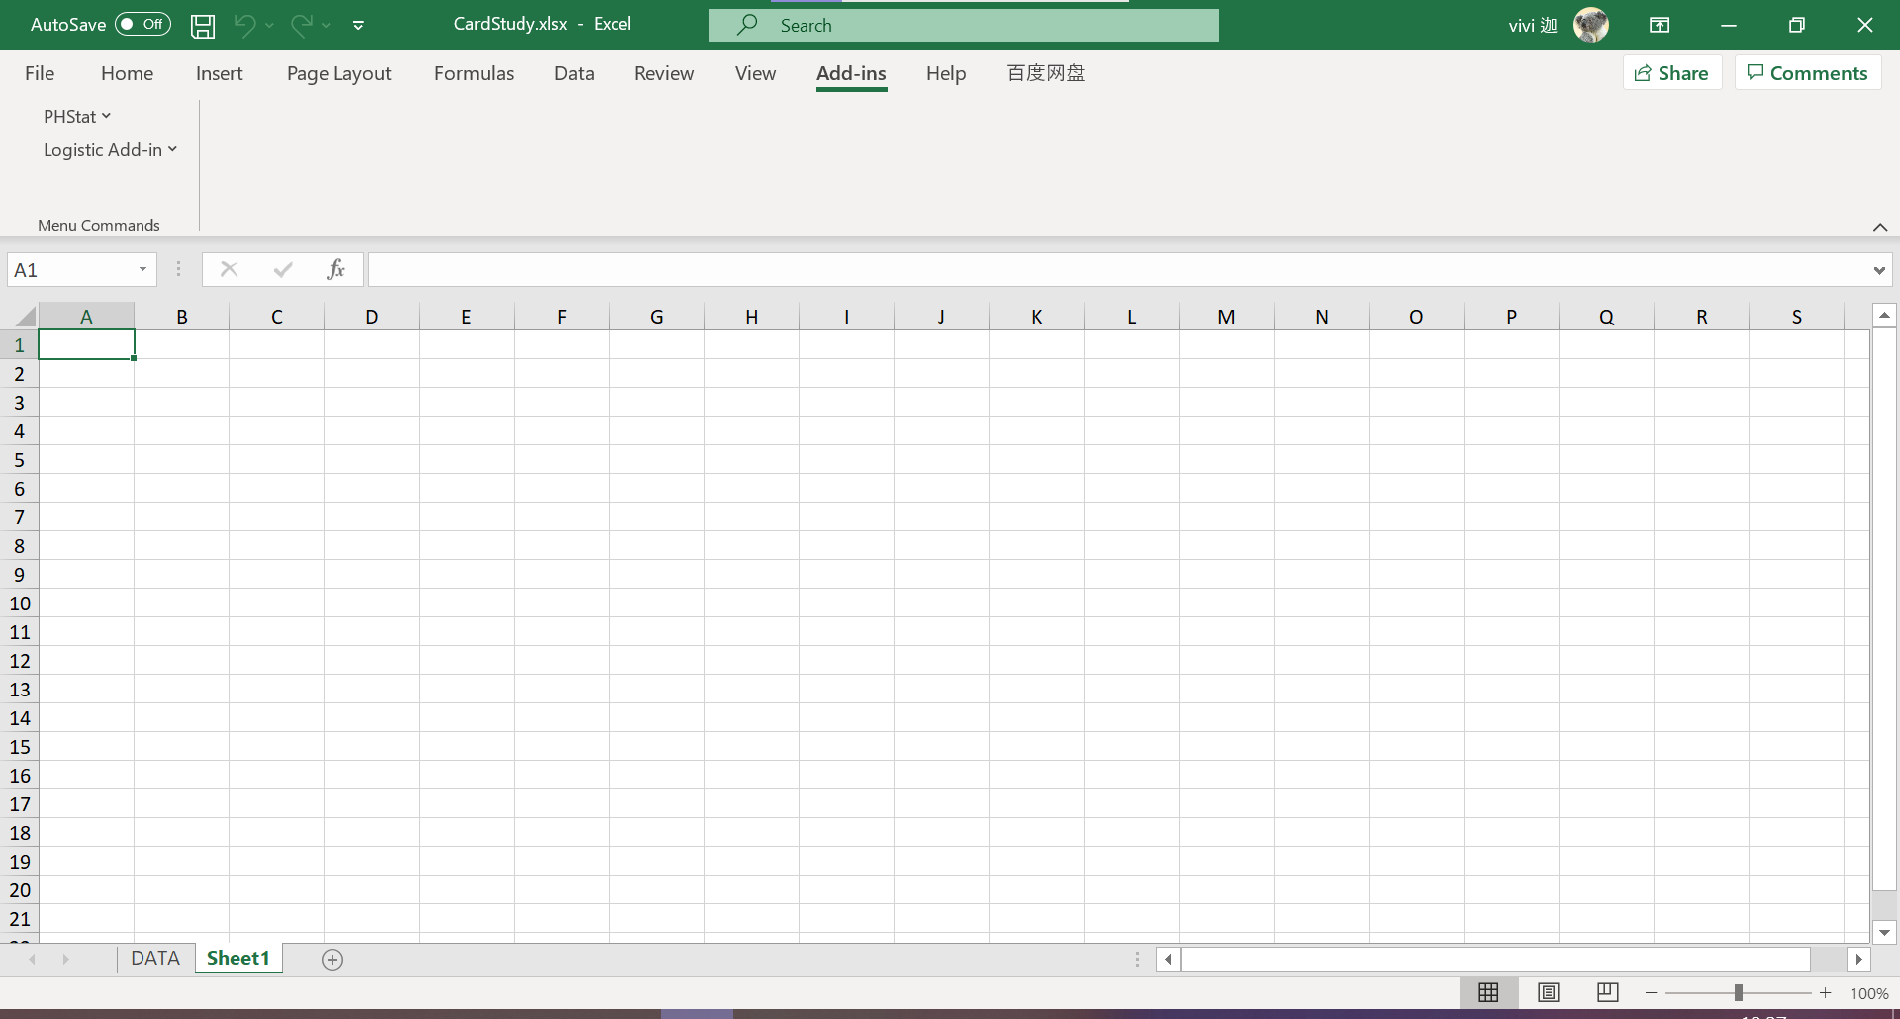Click the previous sheet navigation arrow
This screenshot has width=1900, height=1019.
(33, 959)
